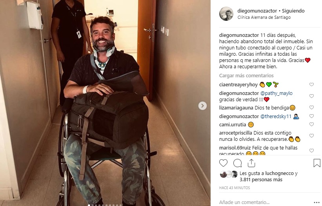Go to next photo with carousel arrow
Screen dimensions: 322x206
coord(202,106)
